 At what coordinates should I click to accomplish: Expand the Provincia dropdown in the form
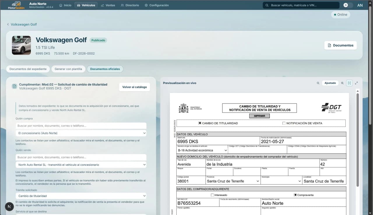233,181
